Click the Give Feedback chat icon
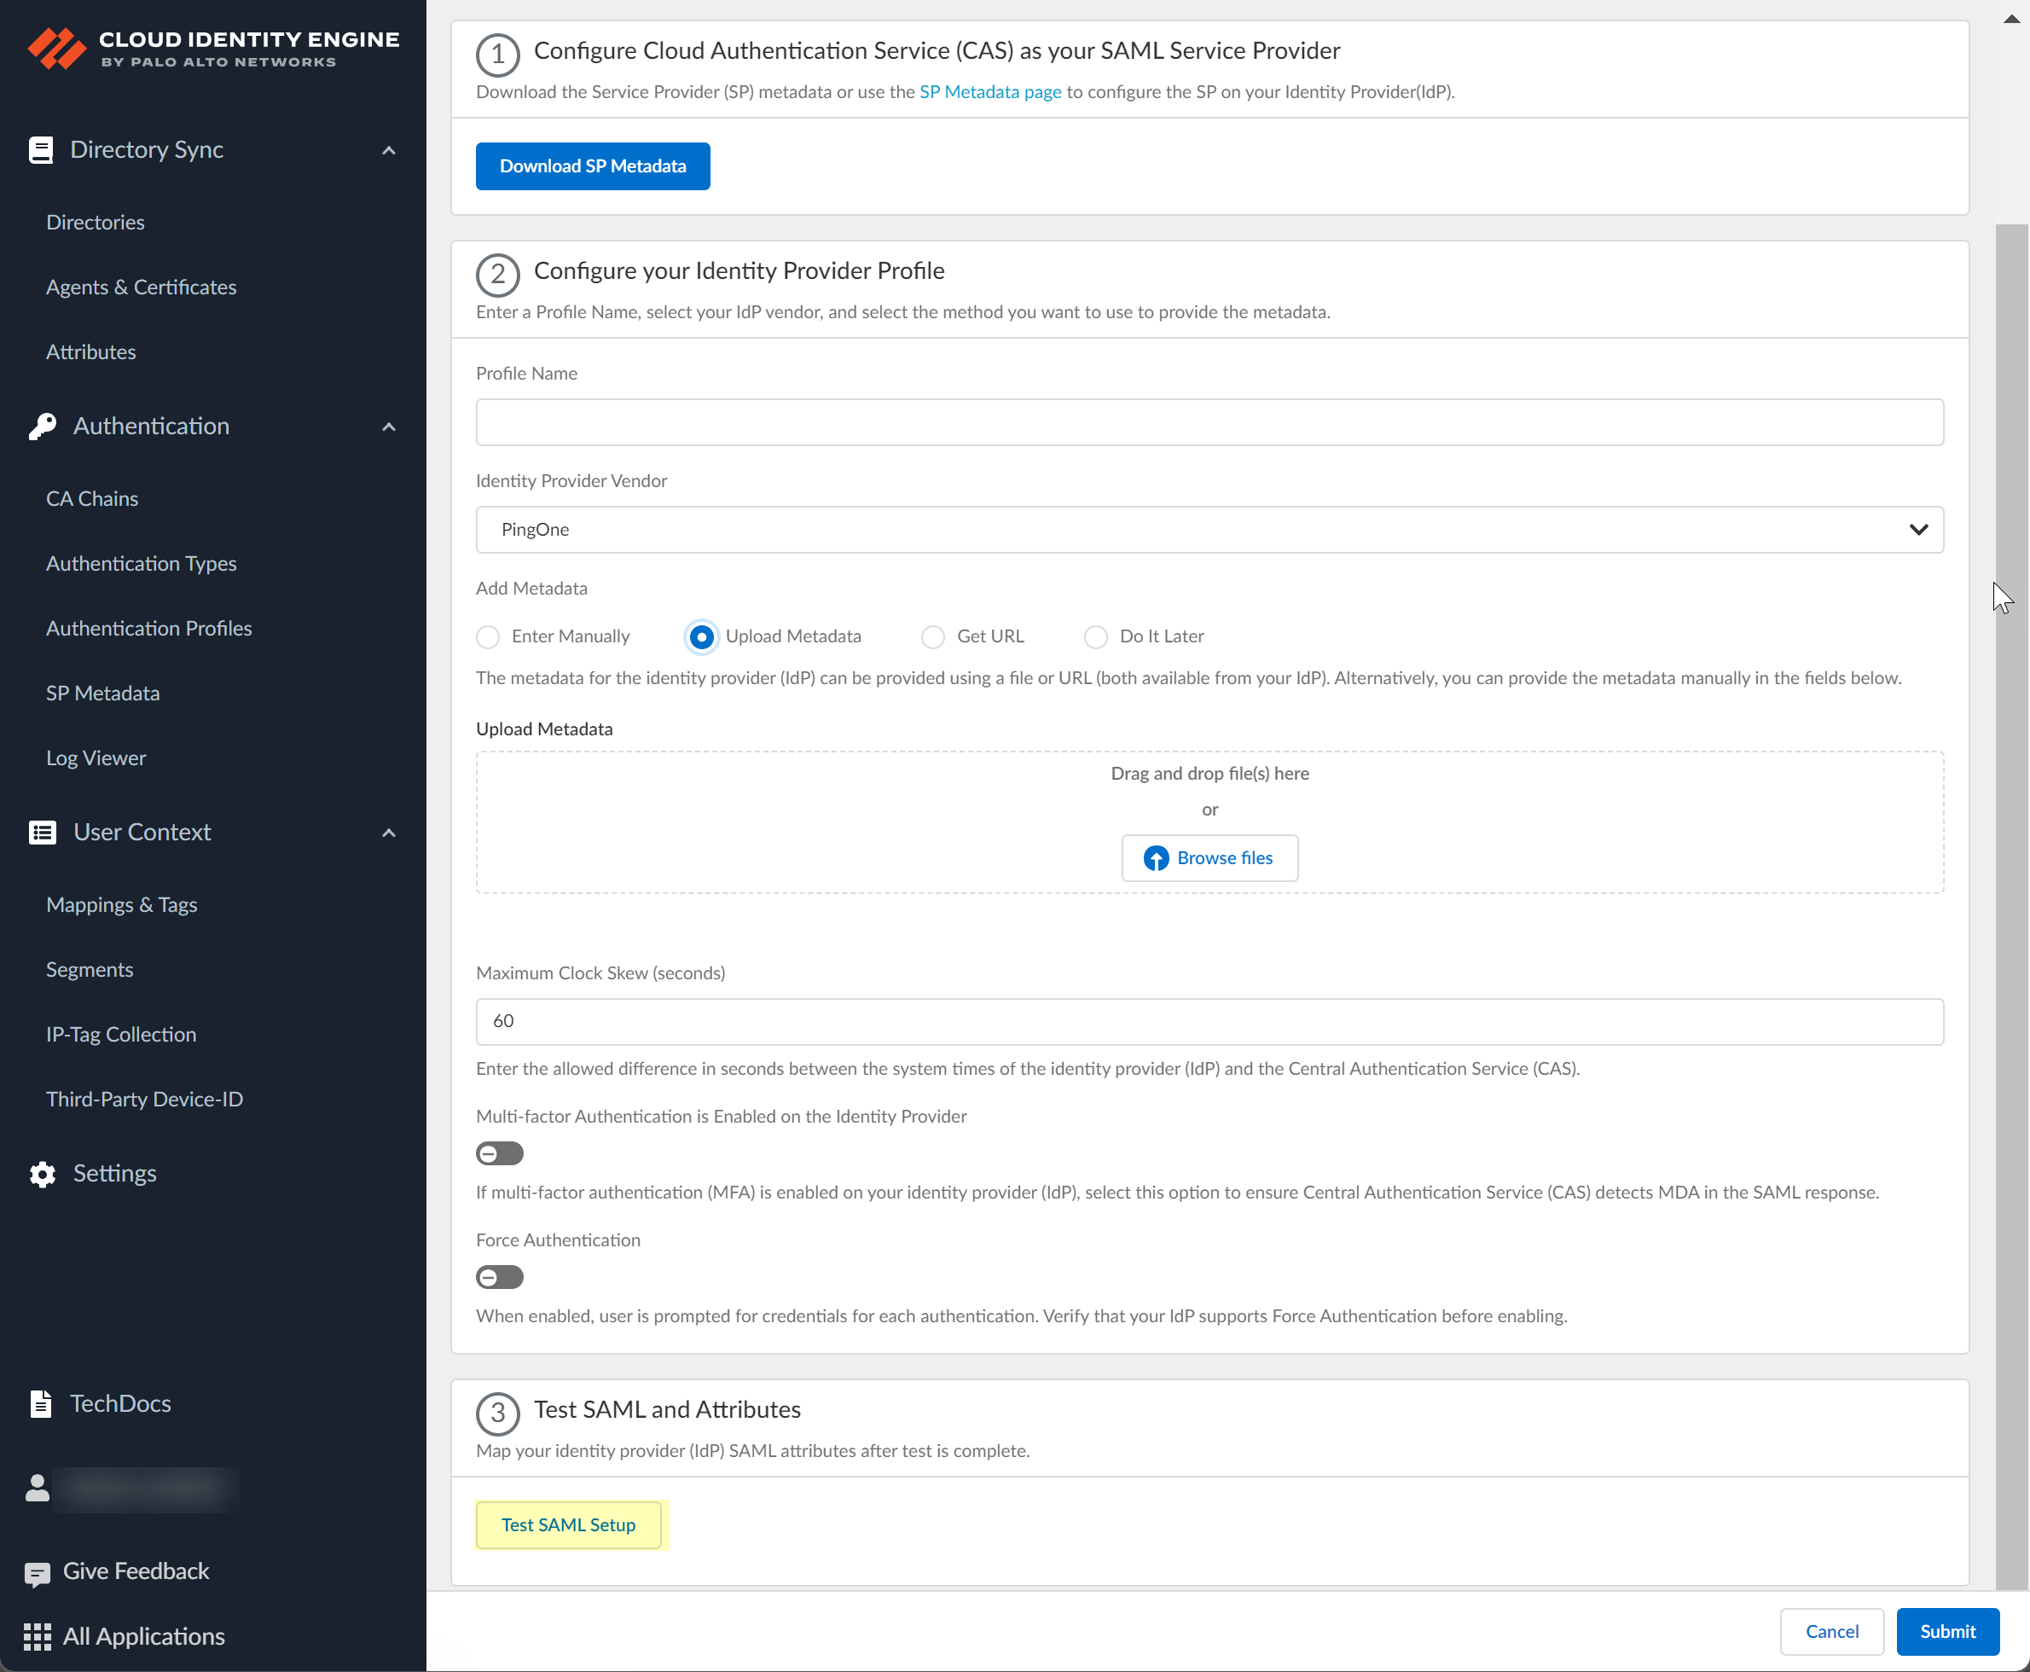The image size is (2030, 1672). [x=38, y=1574]
